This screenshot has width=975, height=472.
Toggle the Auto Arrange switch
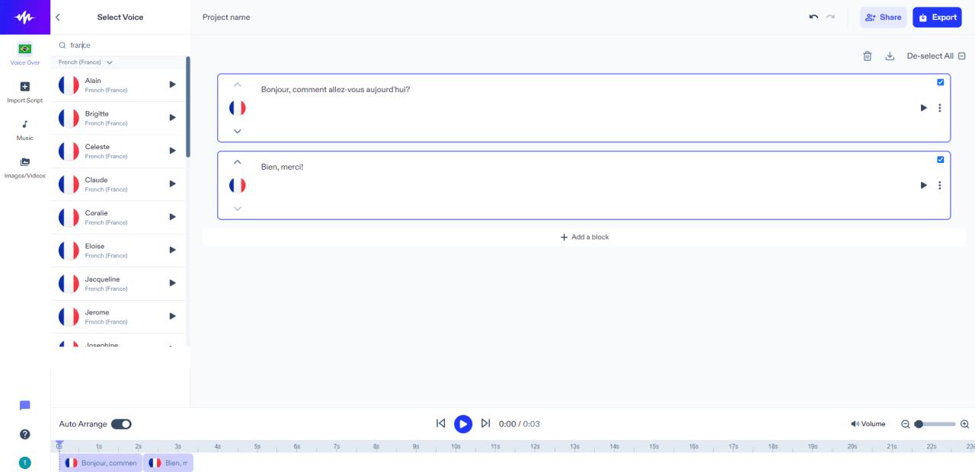click(121, 424)
